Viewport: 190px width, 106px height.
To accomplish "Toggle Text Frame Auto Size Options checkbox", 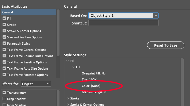I will pos(4,68).
